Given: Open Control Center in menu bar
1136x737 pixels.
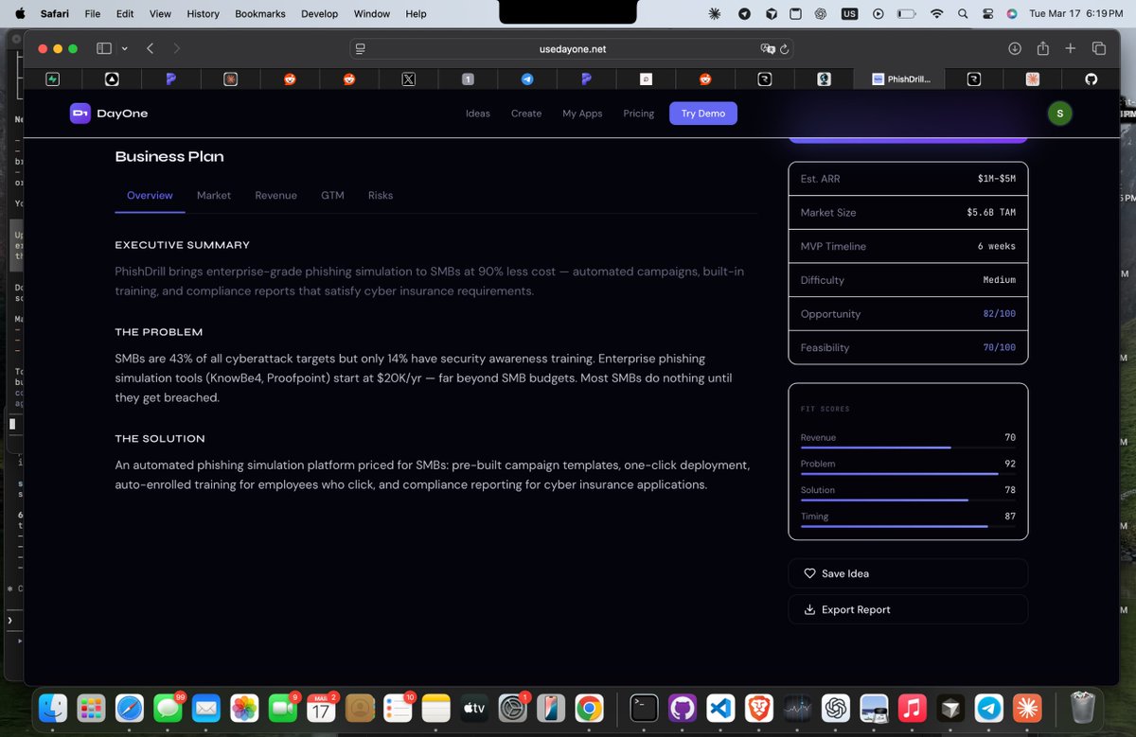Looking at the screenshot, I should pyautogui.click(x=987, y=14).
